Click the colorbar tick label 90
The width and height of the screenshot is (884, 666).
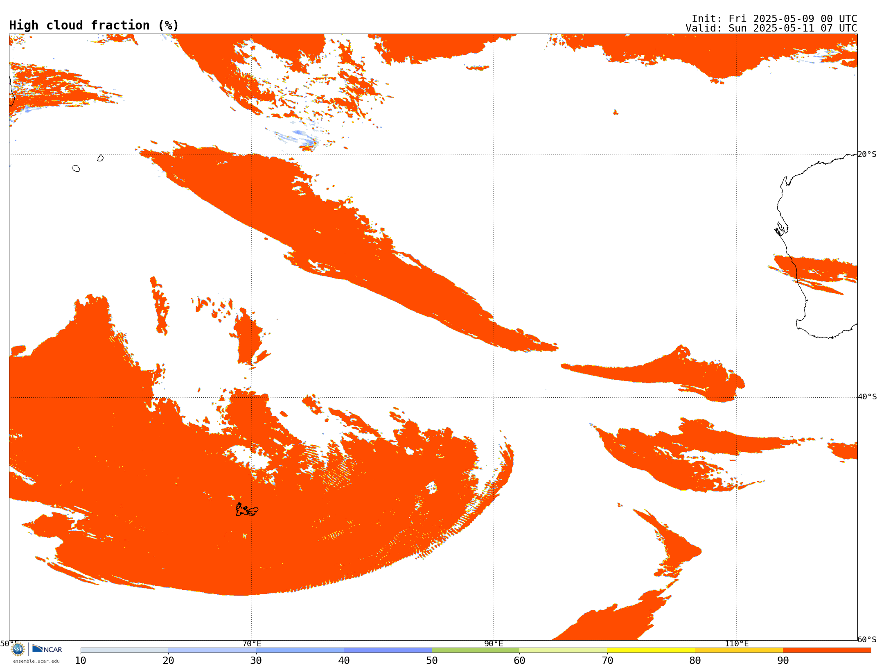point(783,660)
